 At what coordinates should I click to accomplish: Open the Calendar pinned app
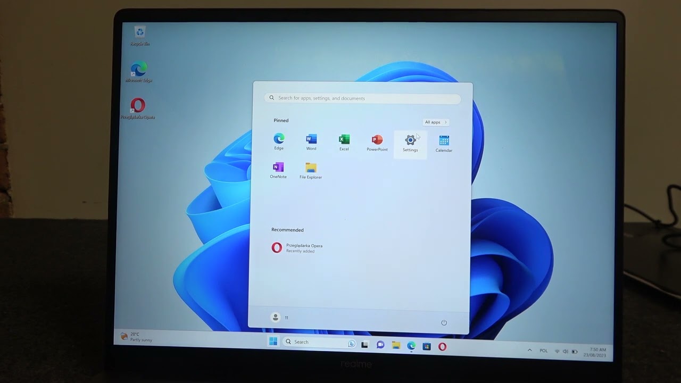point(444,144)
